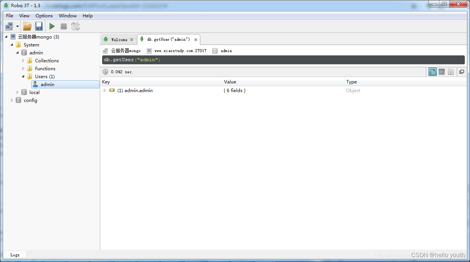470x262 pixels.
Task: Open a script file using the folder icon
Action: point(27,26)
